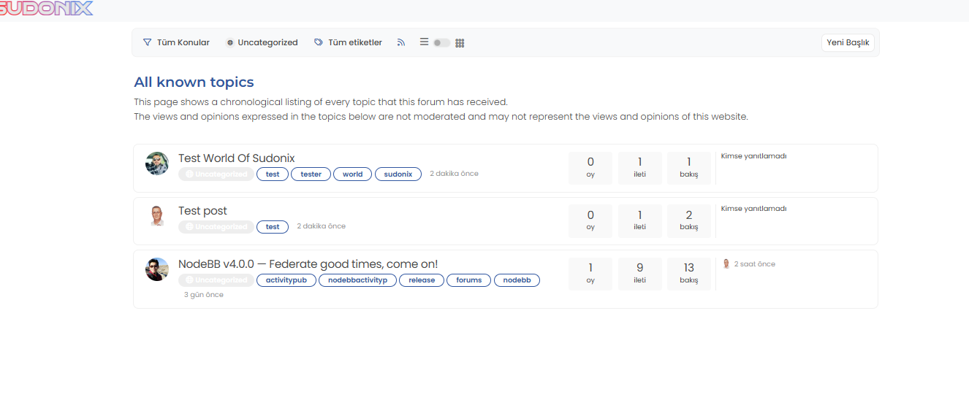Click the RSS feed icon

400,43
